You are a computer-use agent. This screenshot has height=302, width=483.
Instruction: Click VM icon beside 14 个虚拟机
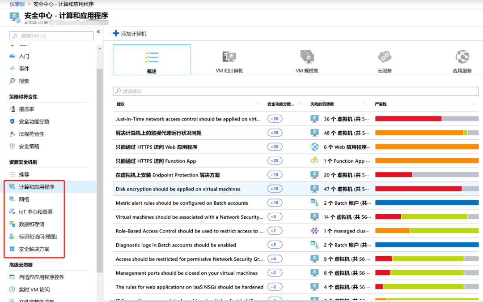pyautogui.click(x=314, y=217)
